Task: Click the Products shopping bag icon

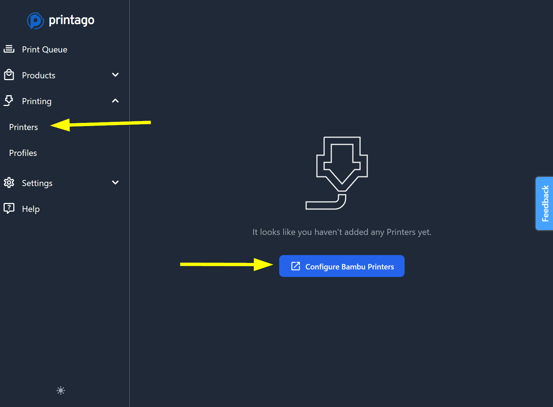Action: click(x=9, y=75)
